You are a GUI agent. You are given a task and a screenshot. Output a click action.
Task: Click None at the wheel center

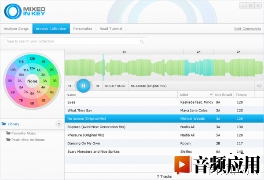click(x=32, y=81)
